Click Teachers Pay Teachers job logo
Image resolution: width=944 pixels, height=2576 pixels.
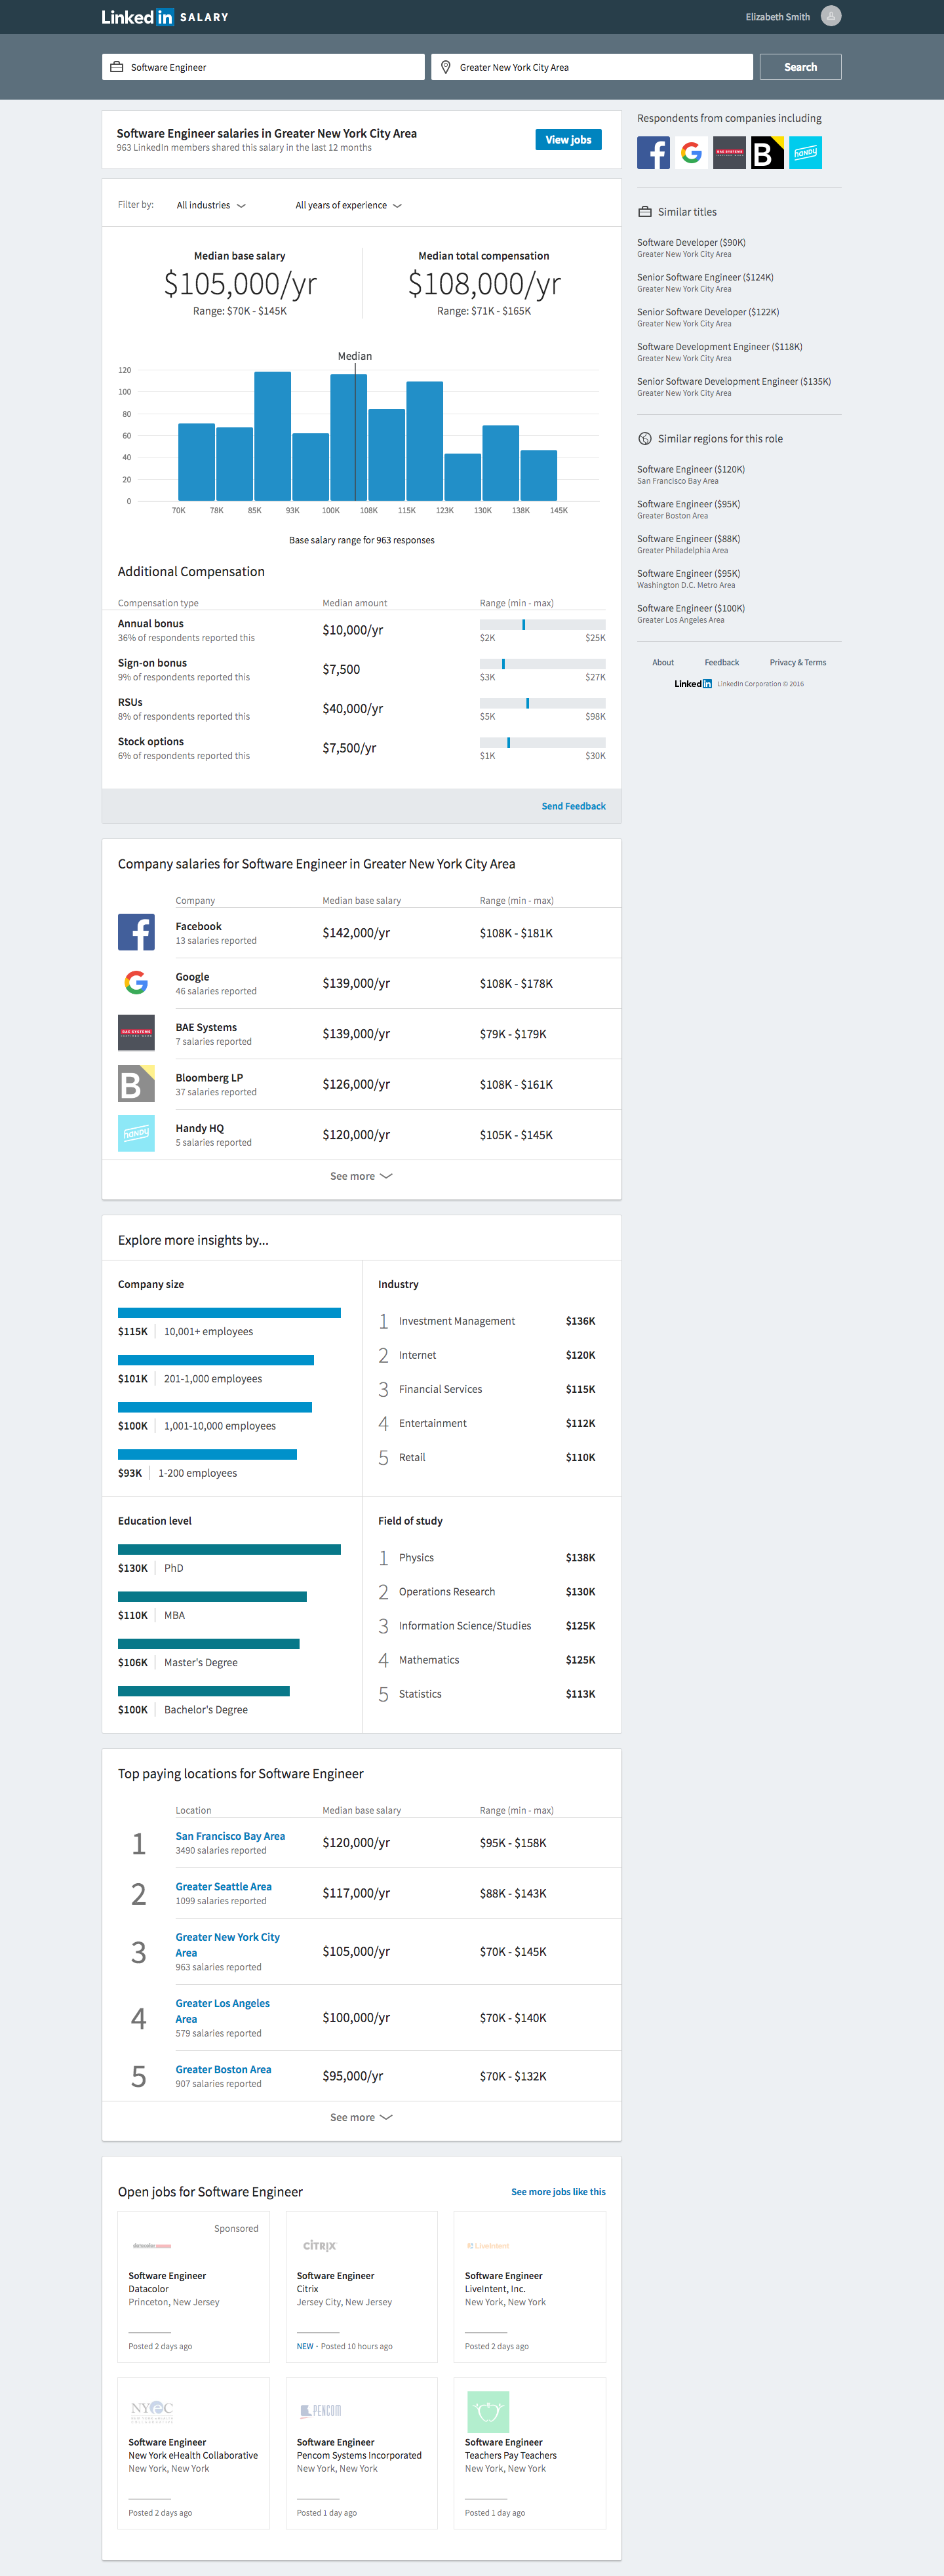(x=488, y=2411)
